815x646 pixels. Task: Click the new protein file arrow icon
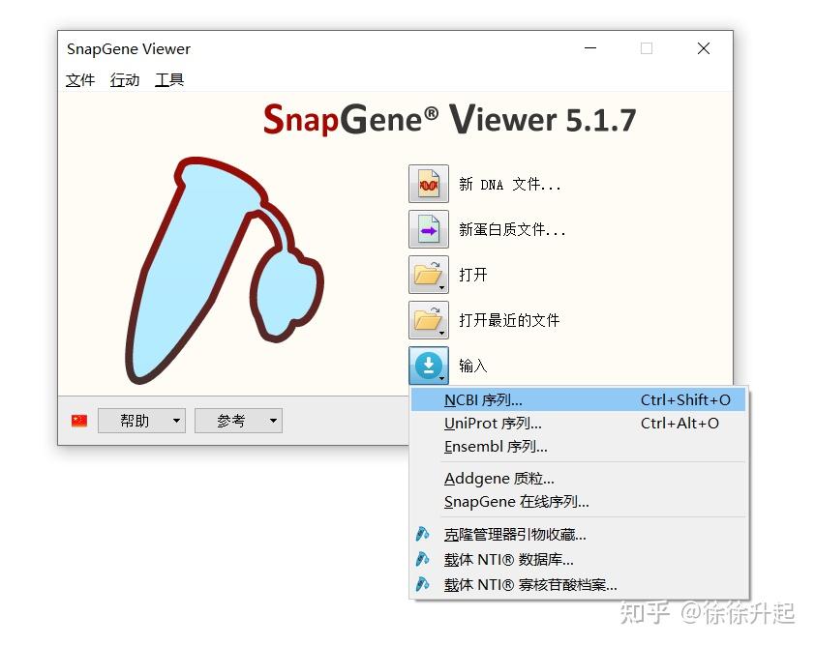tap(428, 229)
